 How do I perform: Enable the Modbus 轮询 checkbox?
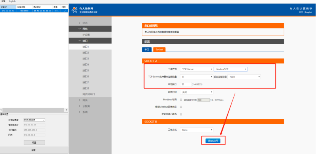coord(181,99)
